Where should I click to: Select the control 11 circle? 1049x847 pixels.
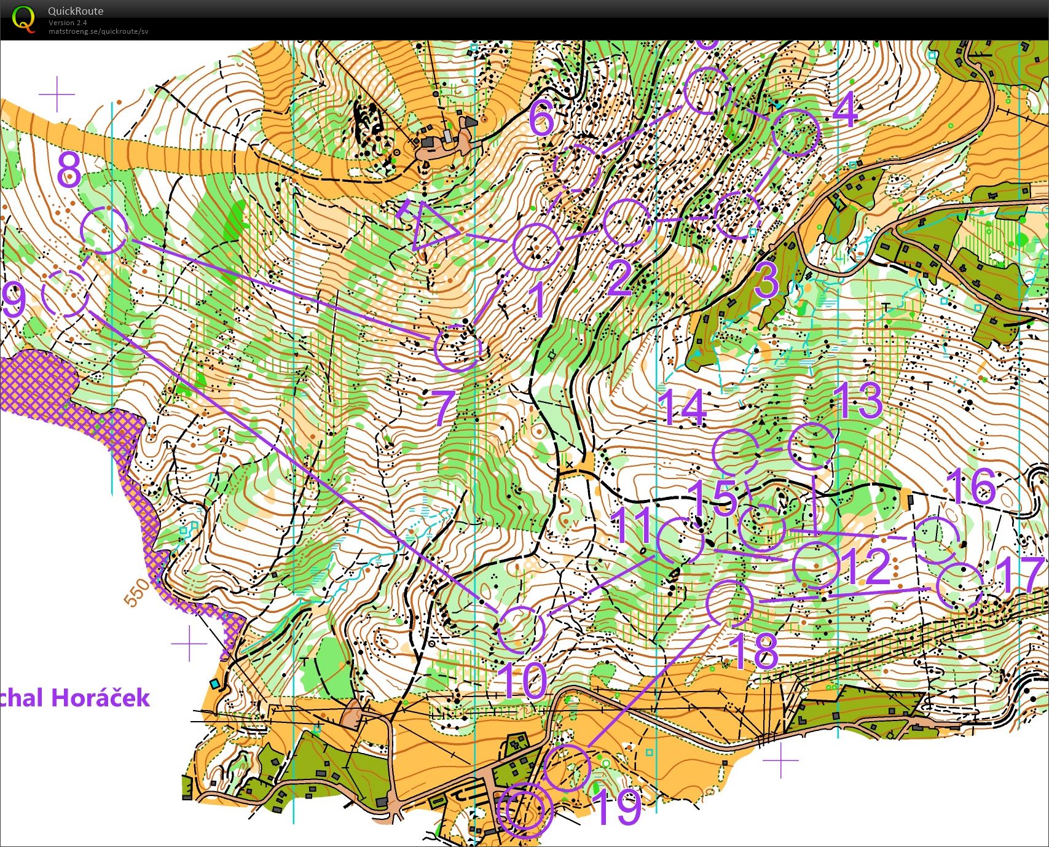pos(680,541)
